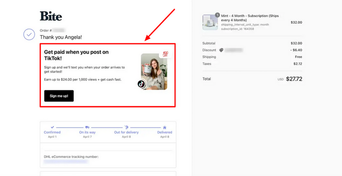Click the quantity badge on product image
The width and height of the screenshot is (342, 176).
[217, 15]
